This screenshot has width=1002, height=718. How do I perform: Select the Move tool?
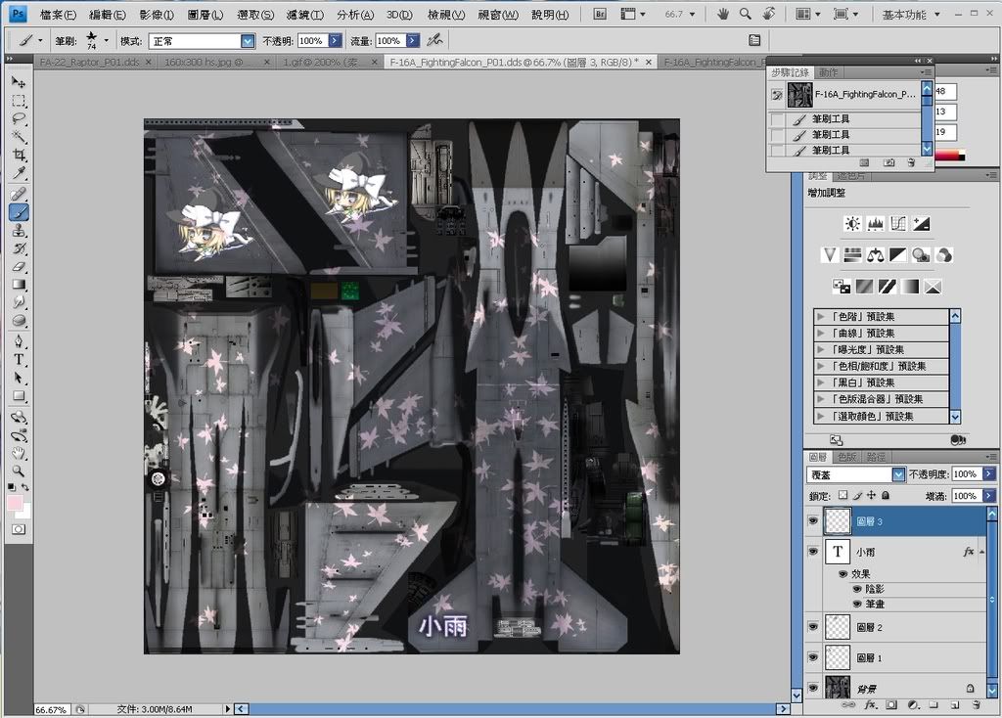click(19, 83)
